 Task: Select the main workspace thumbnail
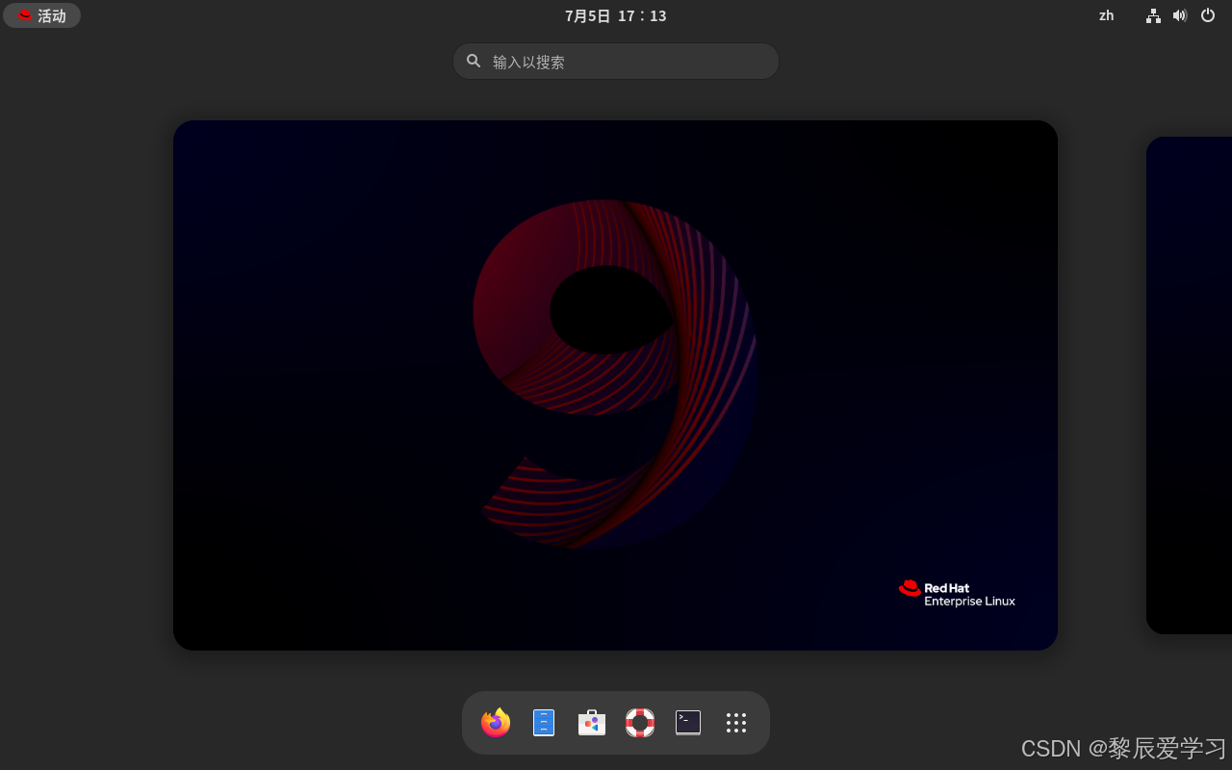tap(615, 385)
